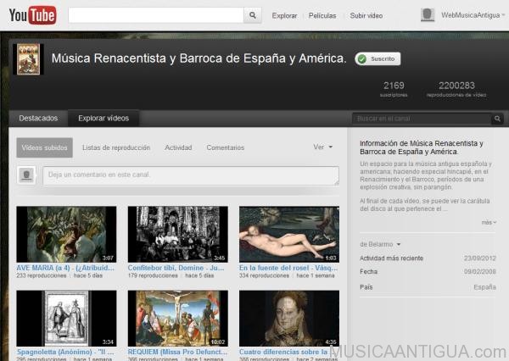Click the channel title Música Renacentista y Barroca
Viewport: 509px width, 361px height.
(199, 58)
